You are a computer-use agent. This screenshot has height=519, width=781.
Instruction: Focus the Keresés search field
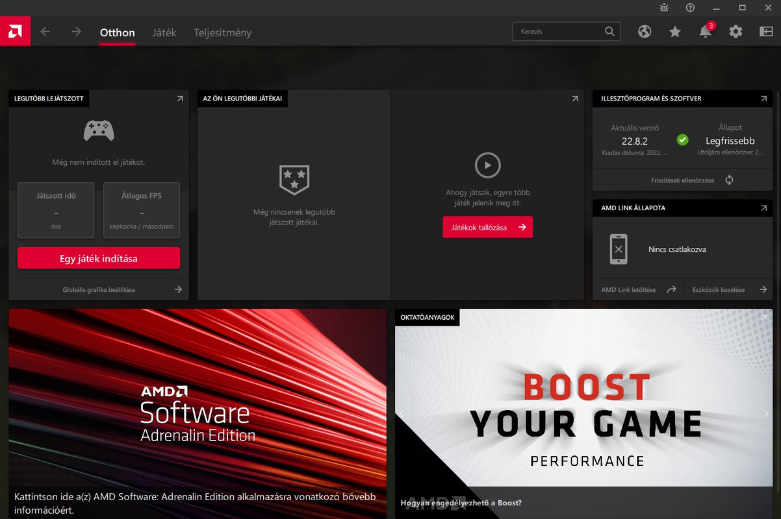click(x=567, y=31)
